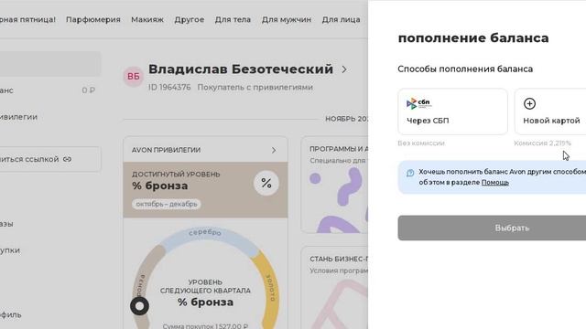The height and width of the screenshot is (329, 586).
Task: Click Покупатель с привилегиями label
Action: [x=255, y=88]
